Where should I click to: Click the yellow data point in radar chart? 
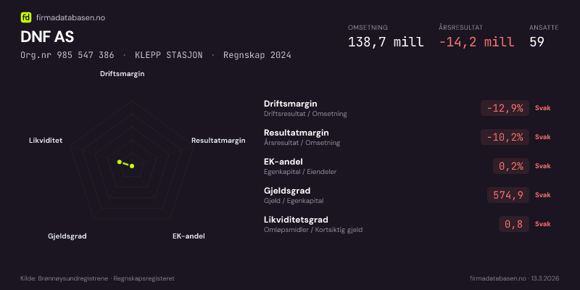pyautogui.click(x=131, y=166)
